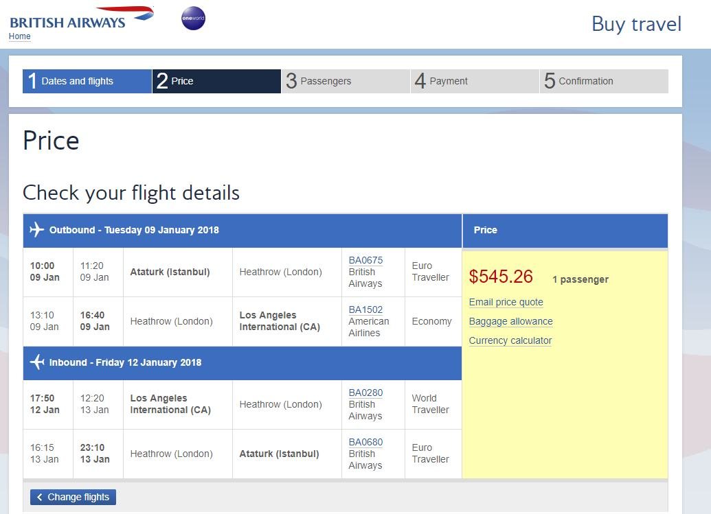Select the Confirmation step tab
711x514 pixels.
pyautogui.click(x=603, y=81)
